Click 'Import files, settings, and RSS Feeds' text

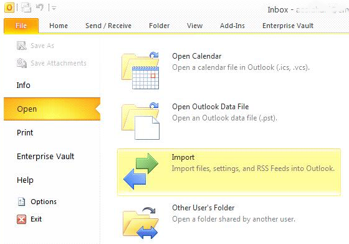(x=253, y=168)
